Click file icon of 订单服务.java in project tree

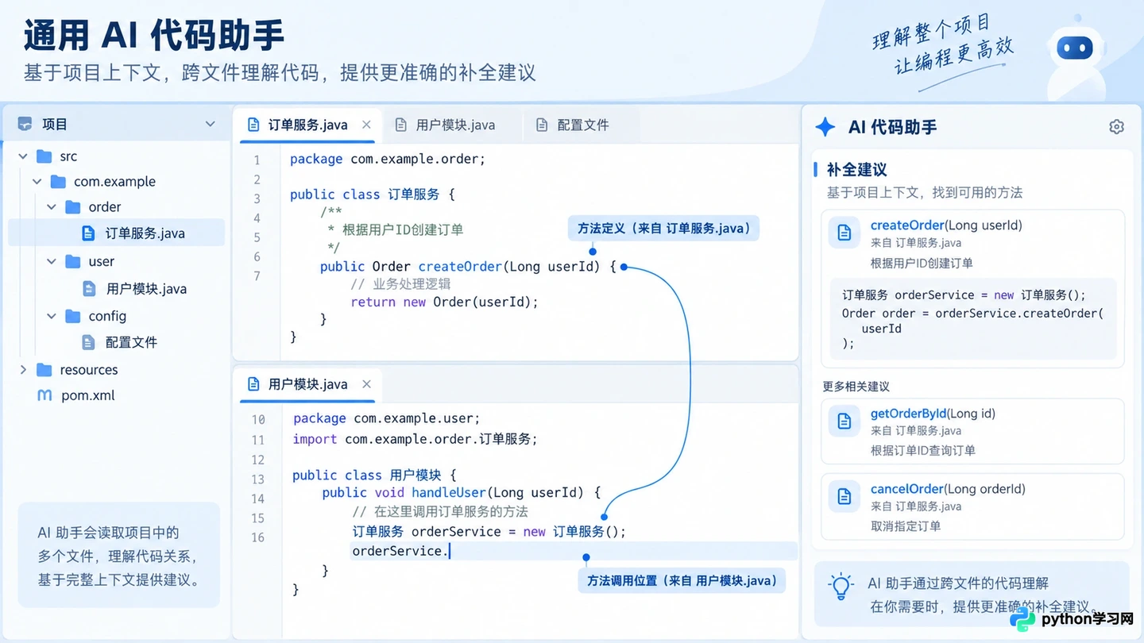click(89, 233)
